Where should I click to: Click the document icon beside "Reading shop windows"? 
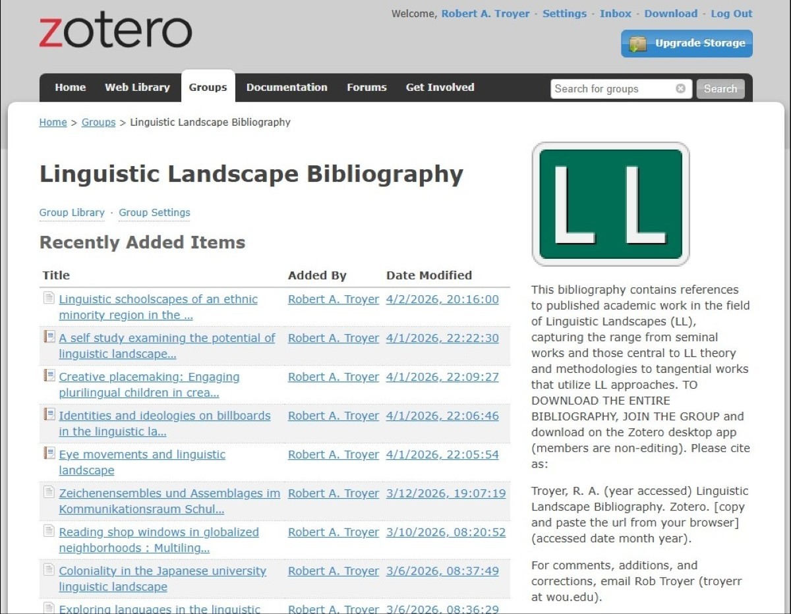[48, 531]
